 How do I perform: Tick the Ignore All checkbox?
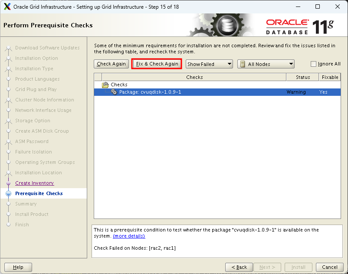pos(313,64)
